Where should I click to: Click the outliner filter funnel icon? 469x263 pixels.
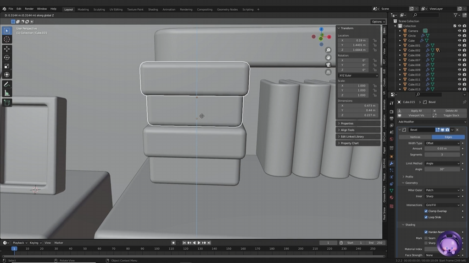click(455, 15)
